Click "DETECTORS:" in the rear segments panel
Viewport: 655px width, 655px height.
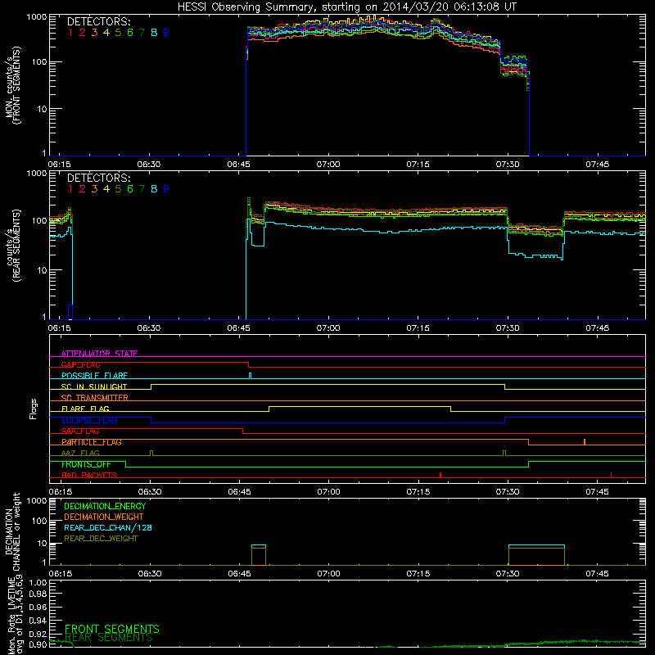98,178
